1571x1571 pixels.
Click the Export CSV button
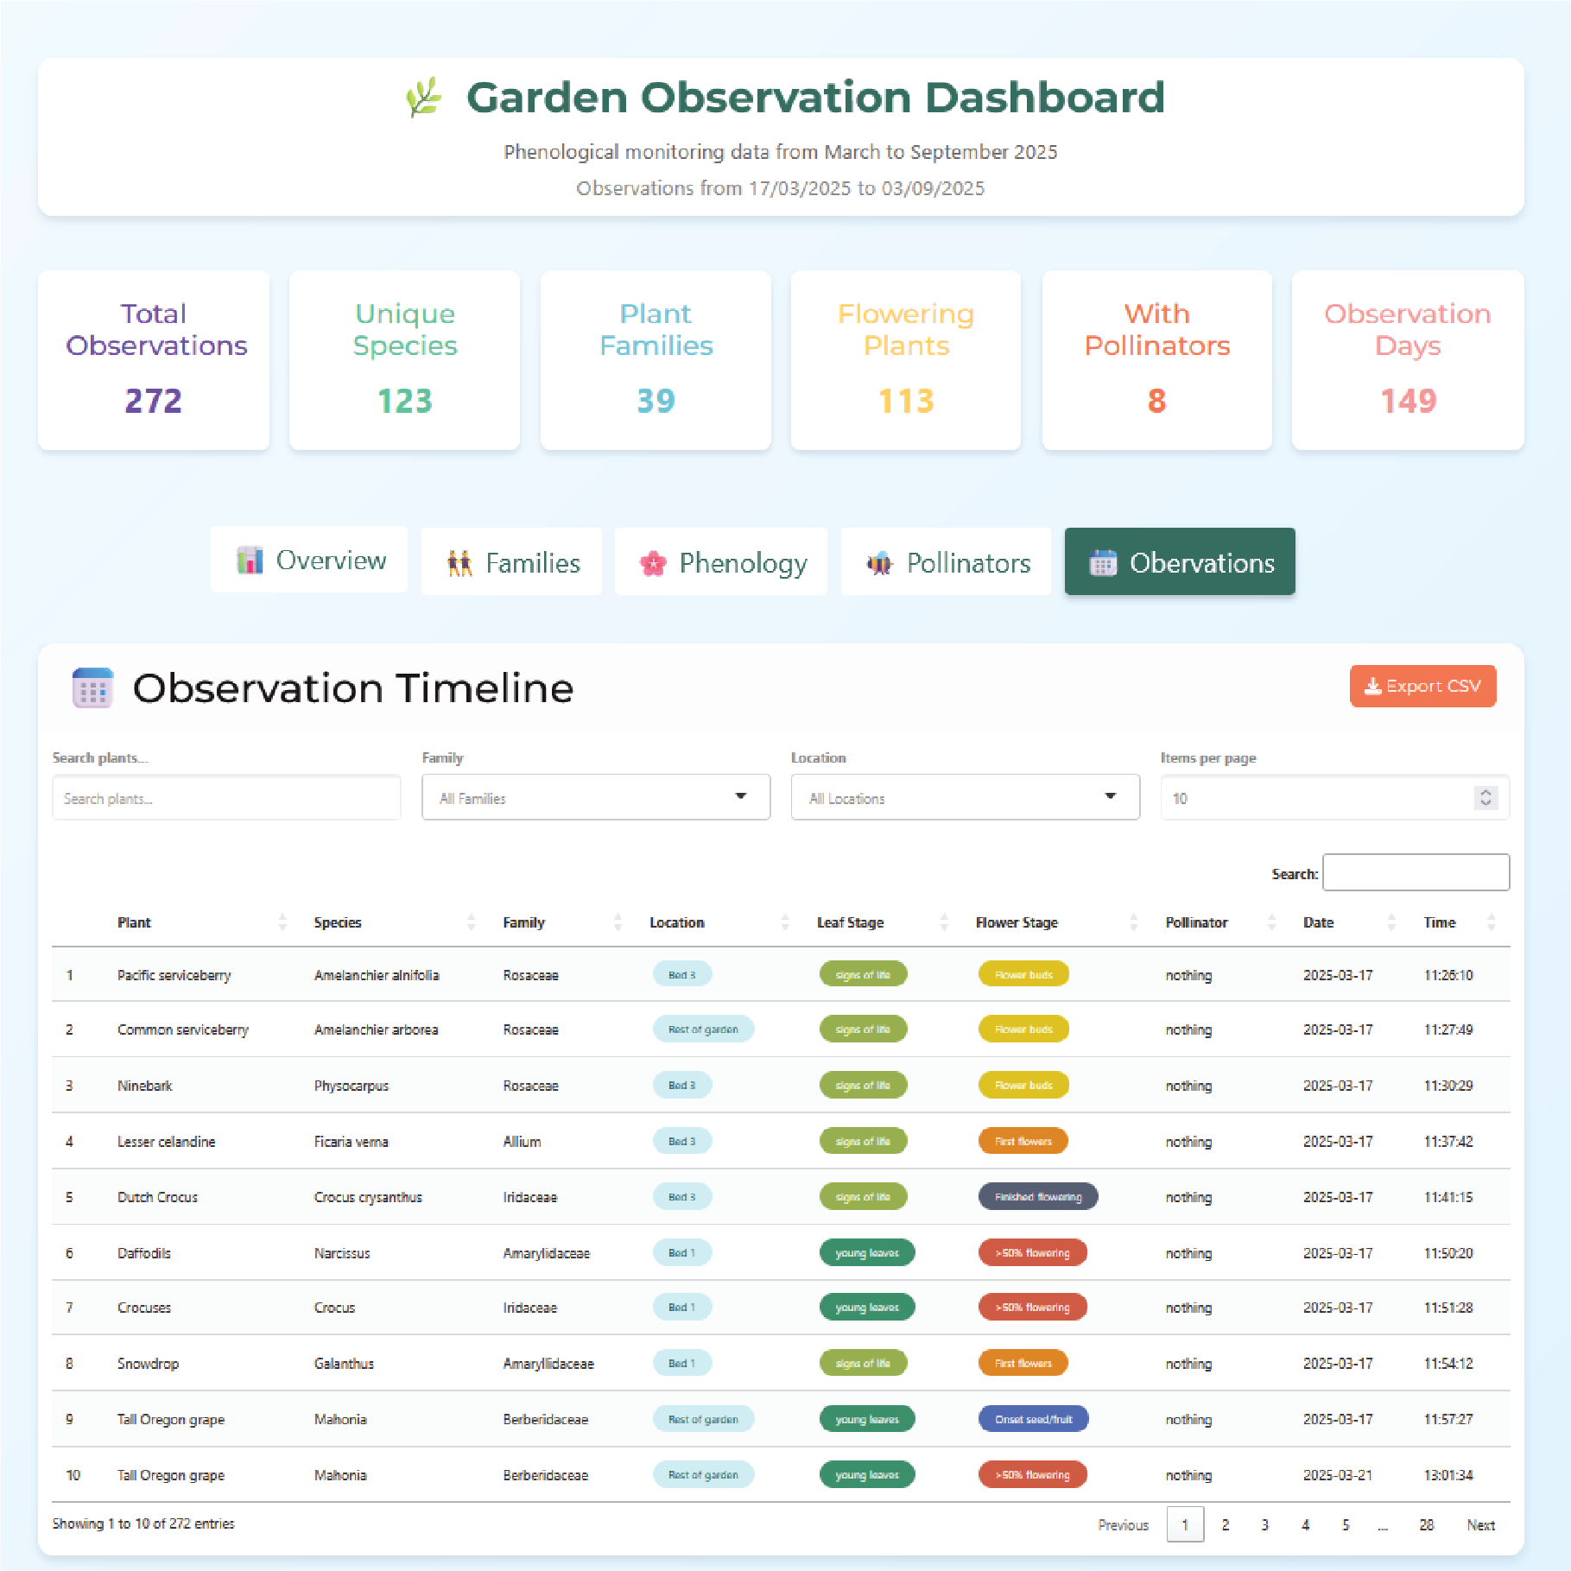tap(1422, 687)
